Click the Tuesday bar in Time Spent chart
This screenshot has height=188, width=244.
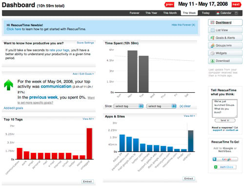143,74
